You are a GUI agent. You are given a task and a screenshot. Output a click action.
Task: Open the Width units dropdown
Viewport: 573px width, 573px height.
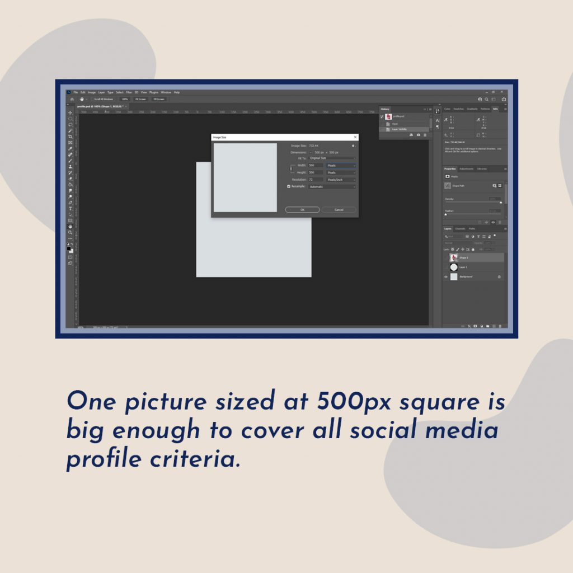point(341,166)
